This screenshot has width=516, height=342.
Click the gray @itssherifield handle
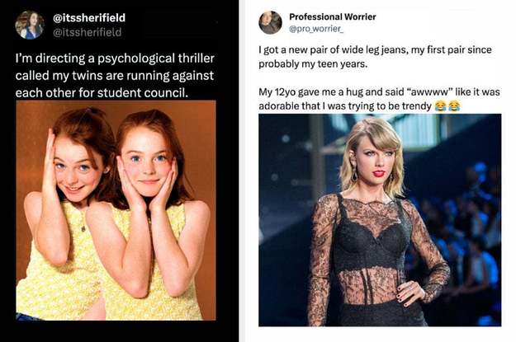click(87, 32)
